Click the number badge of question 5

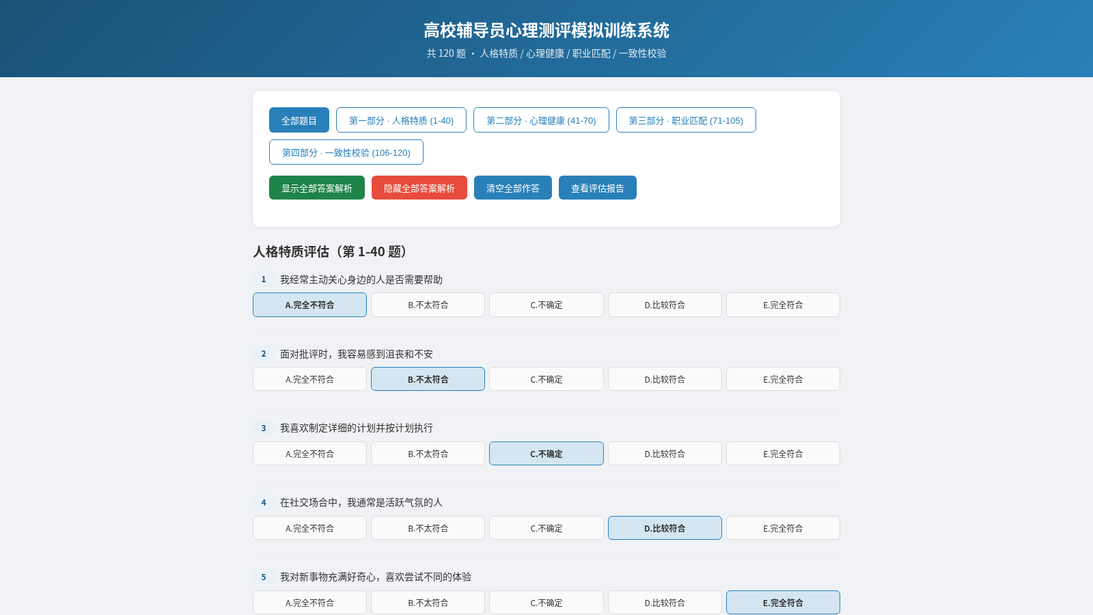264,577
